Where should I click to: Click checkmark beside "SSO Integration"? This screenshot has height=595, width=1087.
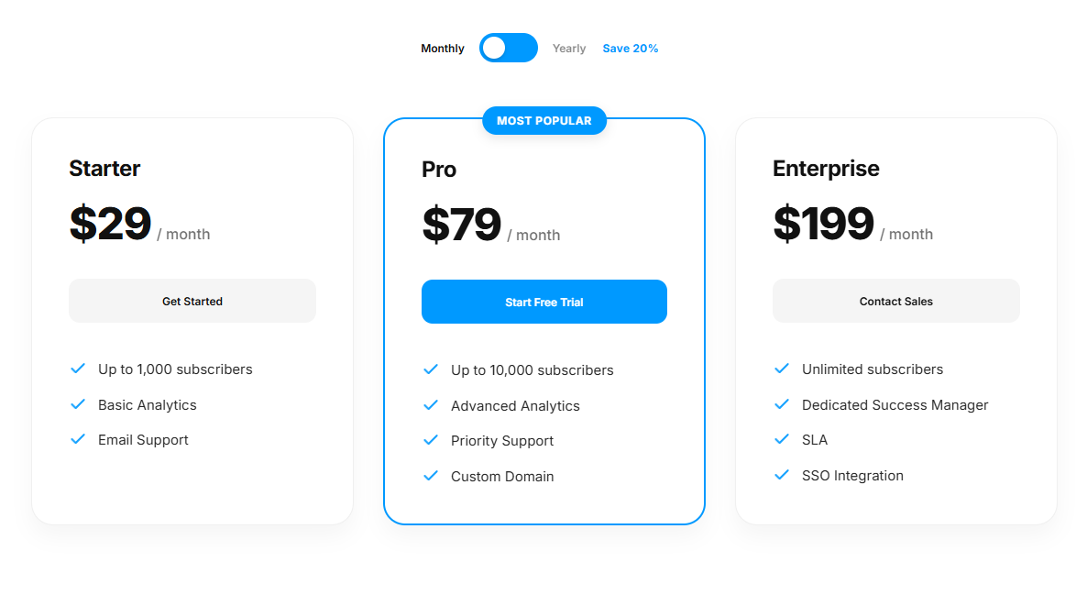(x=782, y=475)
